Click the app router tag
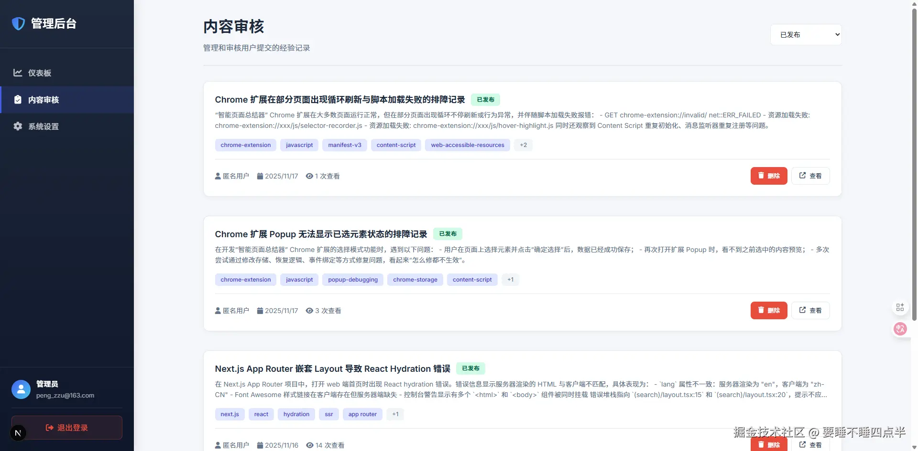The width and height of the screenshot is (918, 451). click(362, 414)
